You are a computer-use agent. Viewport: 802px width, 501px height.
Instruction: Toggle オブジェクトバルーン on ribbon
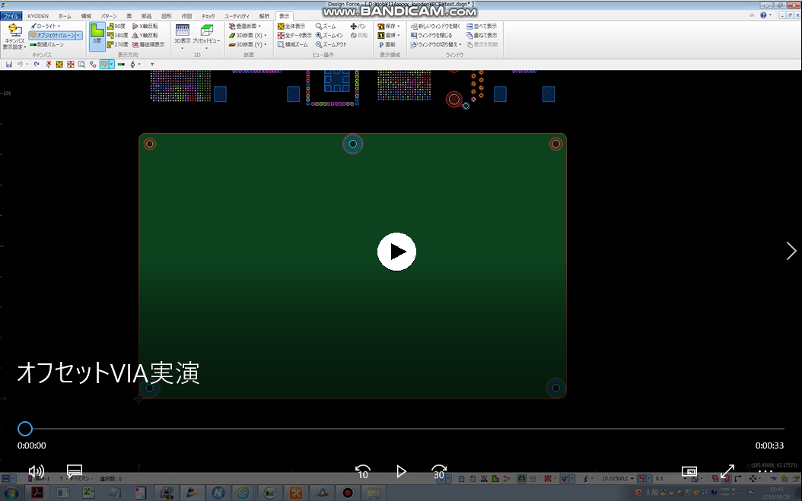[53, 35]
